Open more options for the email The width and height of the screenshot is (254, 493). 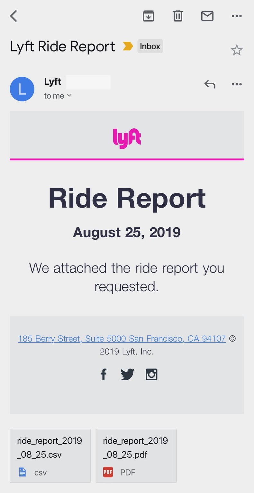[x=236, y=16]
